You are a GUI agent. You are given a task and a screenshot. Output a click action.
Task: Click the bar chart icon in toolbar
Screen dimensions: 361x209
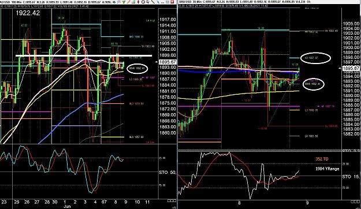coord(133,2)
